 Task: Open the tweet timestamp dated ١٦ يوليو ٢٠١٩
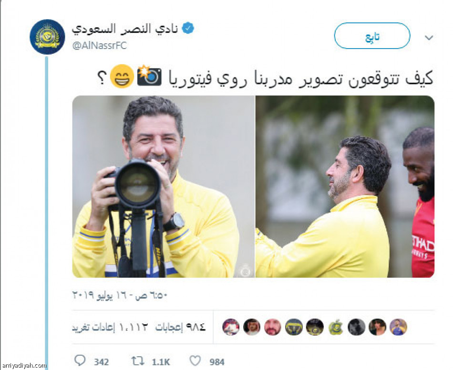[120, 295]
